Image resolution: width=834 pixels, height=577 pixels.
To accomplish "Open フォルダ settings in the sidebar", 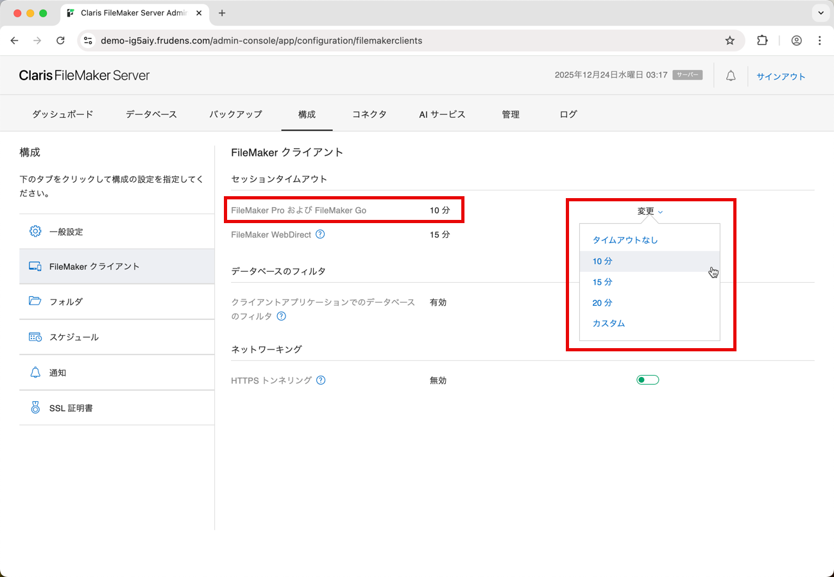I will click(x=117, y=301).
